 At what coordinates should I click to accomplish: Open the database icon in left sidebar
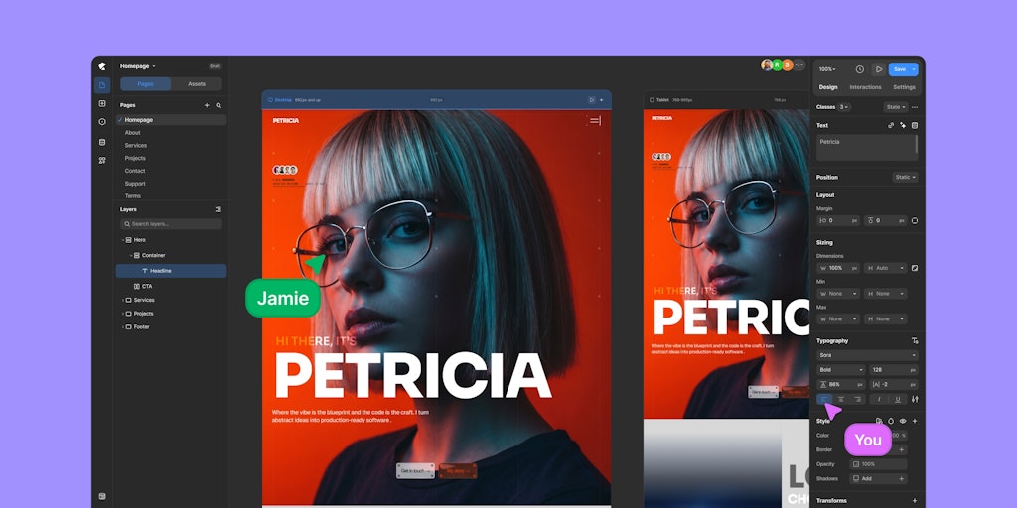point(102,141)
